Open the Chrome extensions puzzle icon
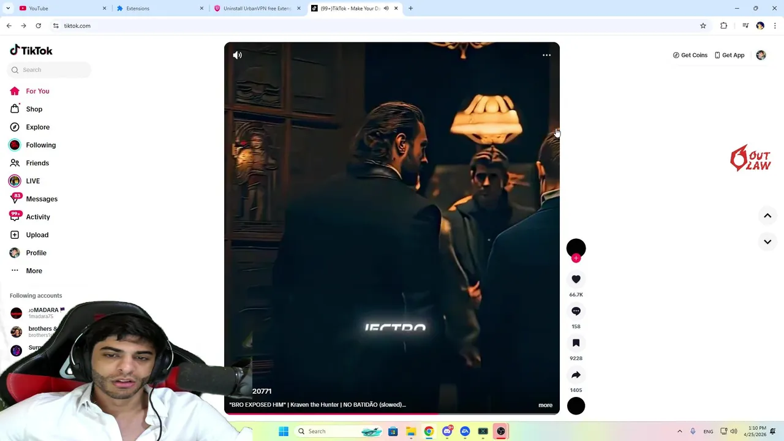Viewport: 784px width, 441px height. coord(724,26)
